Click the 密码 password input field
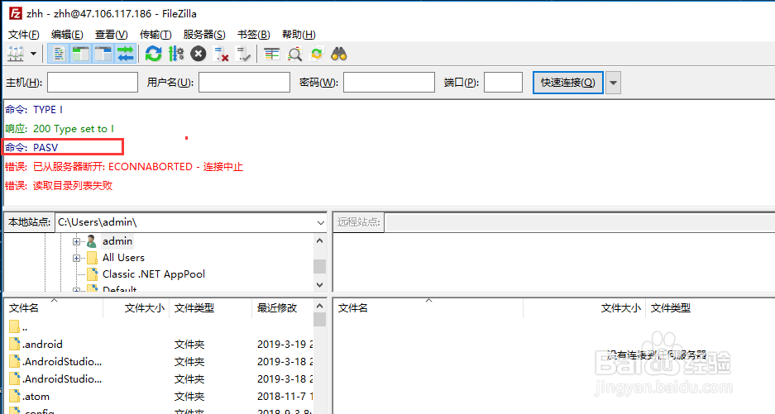 (x=389, y=82)
